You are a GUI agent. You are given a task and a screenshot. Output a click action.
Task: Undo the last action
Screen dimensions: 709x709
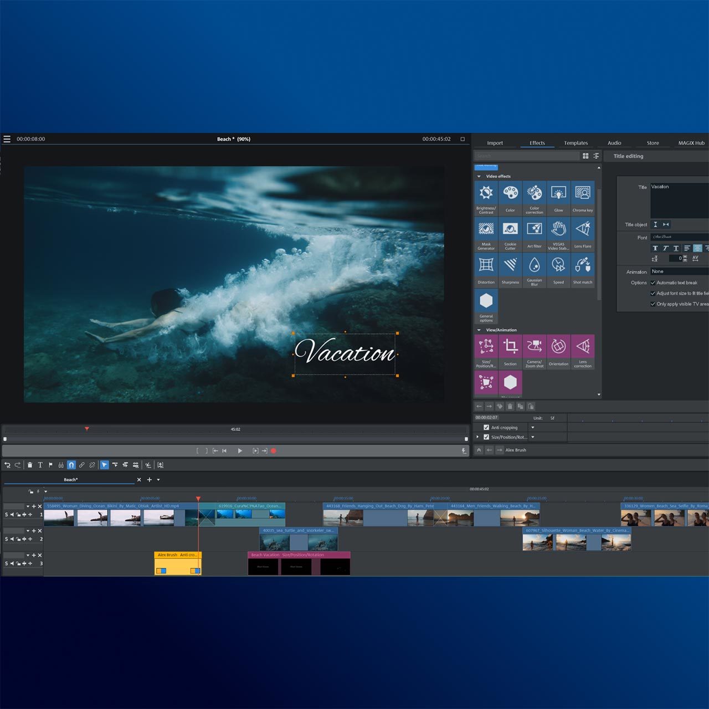point(7,465)
